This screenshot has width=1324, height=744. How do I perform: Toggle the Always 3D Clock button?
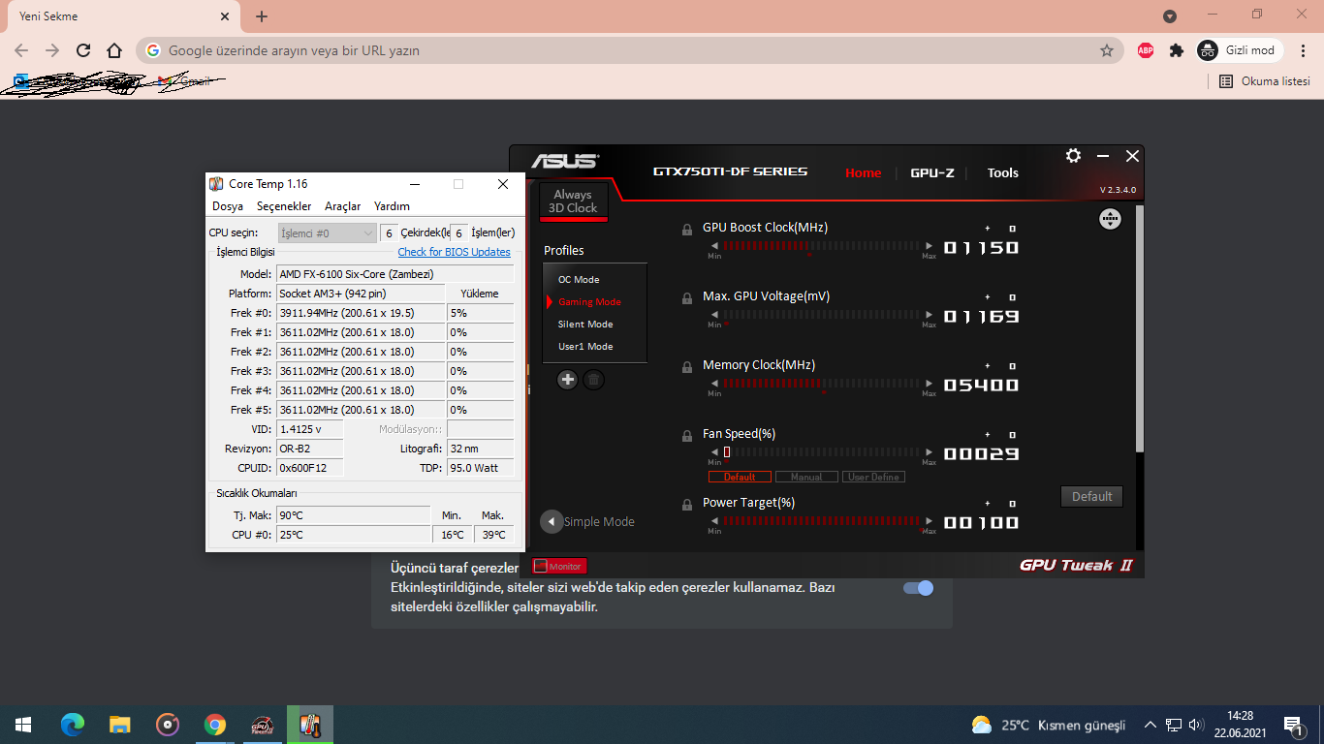pyautogui.click(x=573, y=201)
